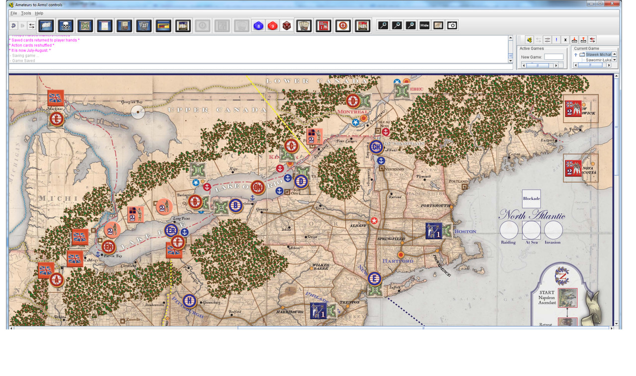Select the Mackinac British flag counter
636x376 pixels.
click(x=56, y=98)
